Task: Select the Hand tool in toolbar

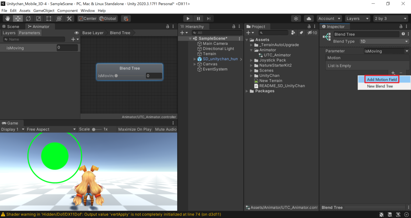Action: [8, 18]
